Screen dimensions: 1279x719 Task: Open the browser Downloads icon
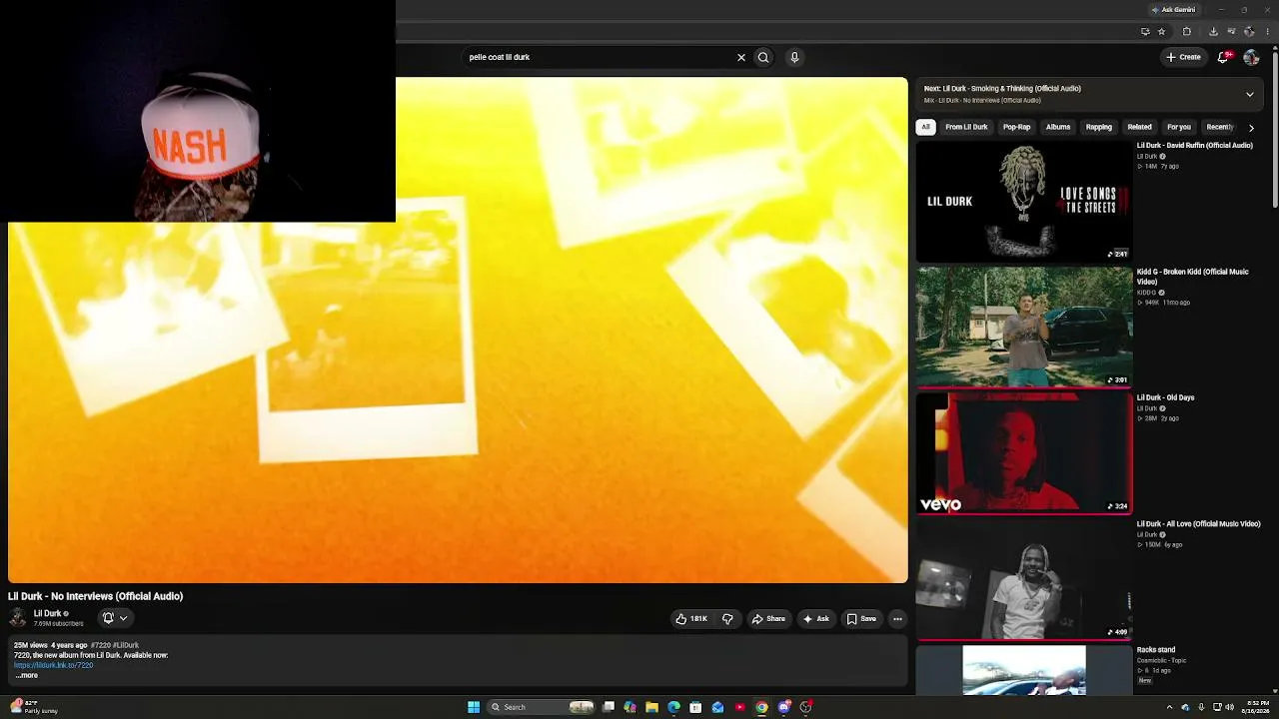pyautogui.click(x=1213, y=31)
